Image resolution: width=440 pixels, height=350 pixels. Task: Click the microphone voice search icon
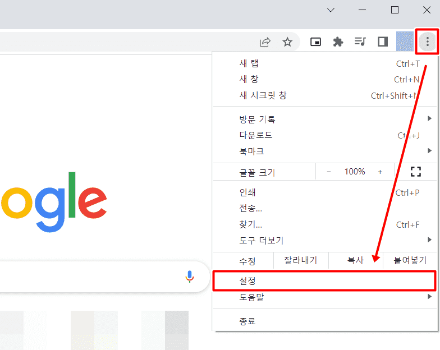(x=190, y=276)
